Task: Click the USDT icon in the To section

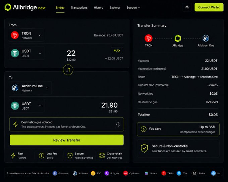Action: pos(15,106)
